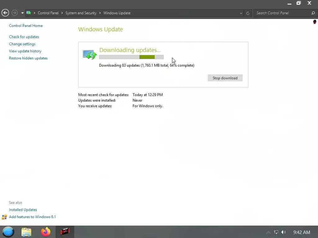The height and width of the screenshot is (238, 318).
Task: Expand chevron after Control Panel icon
Action: (x=34, y=13)
